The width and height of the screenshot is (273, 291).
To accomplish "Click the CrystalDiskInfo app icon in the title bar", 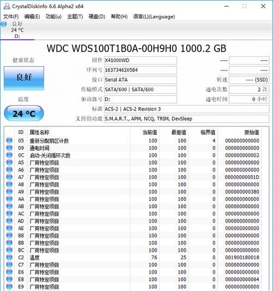I will [x=7, y=6].
